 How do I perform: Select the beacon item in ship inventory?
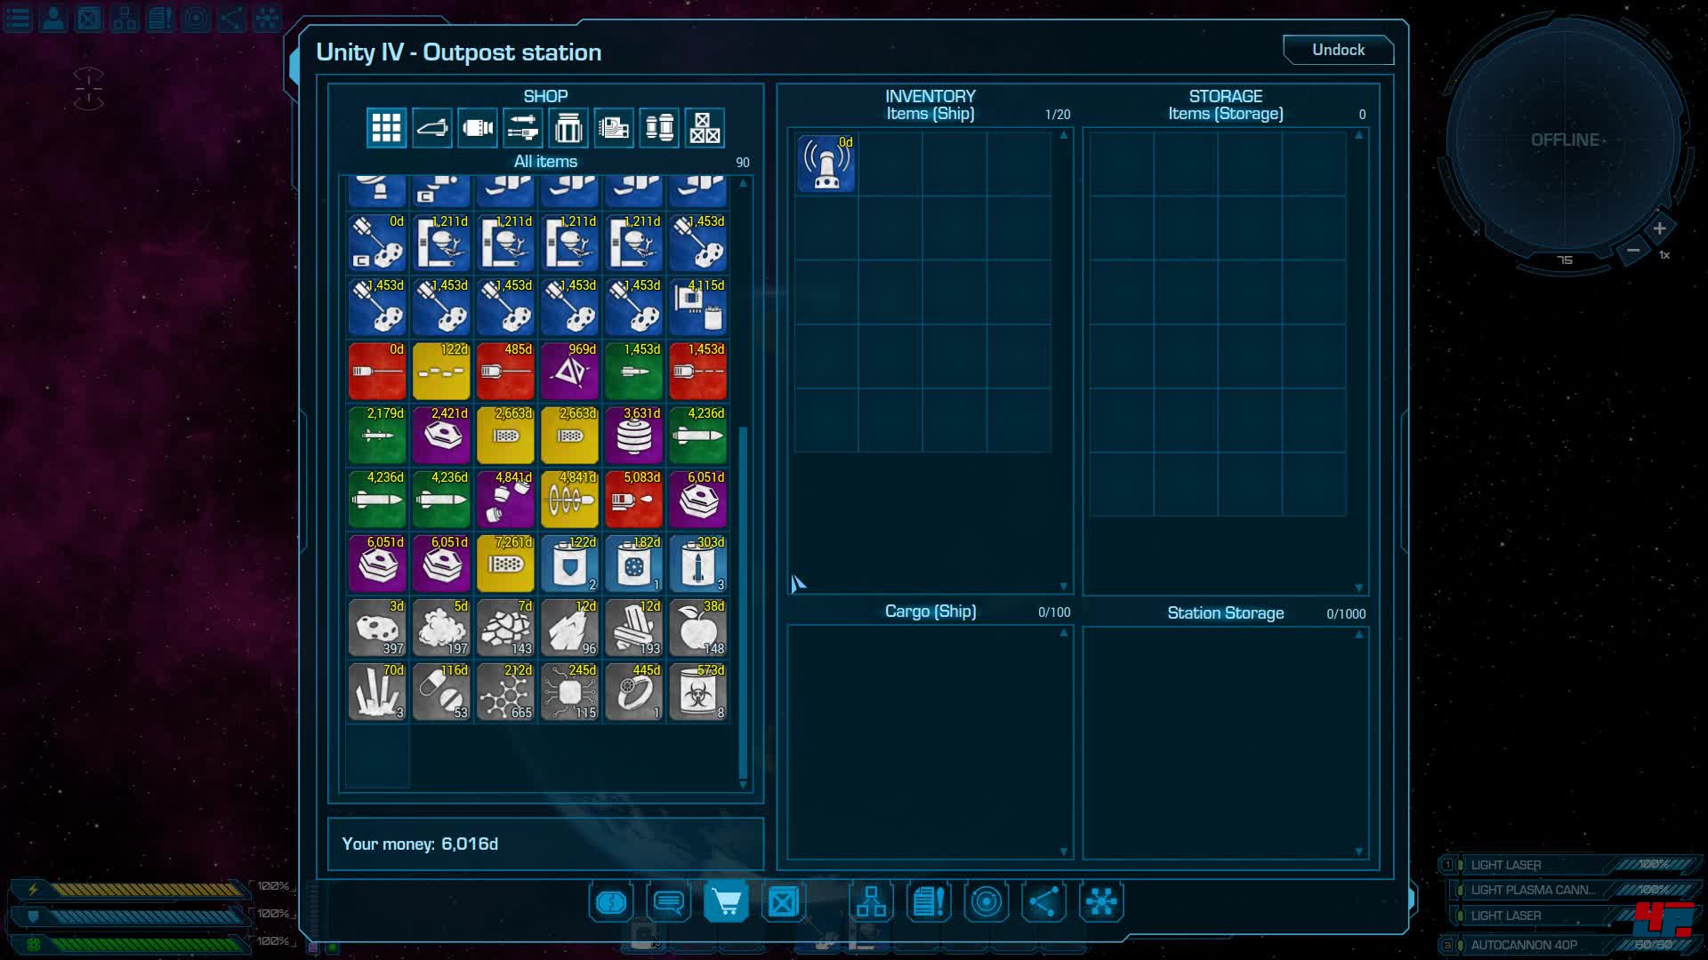[x=826, y=164]
